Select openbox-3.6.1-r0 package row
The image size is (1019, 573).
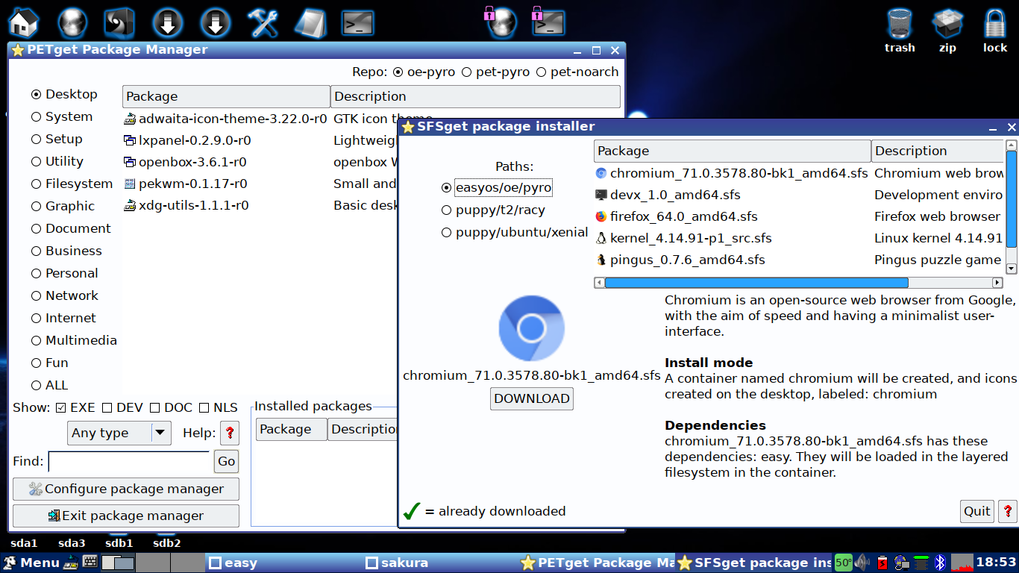tap(260, 162)
